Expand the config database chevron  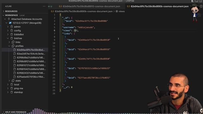coord(8,31)
